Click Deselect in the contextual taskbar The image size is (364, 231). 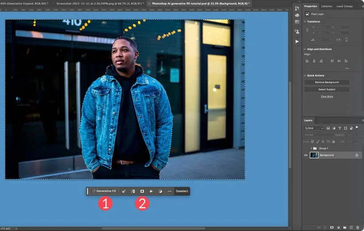pyautogui.click(x=182, y=191)
